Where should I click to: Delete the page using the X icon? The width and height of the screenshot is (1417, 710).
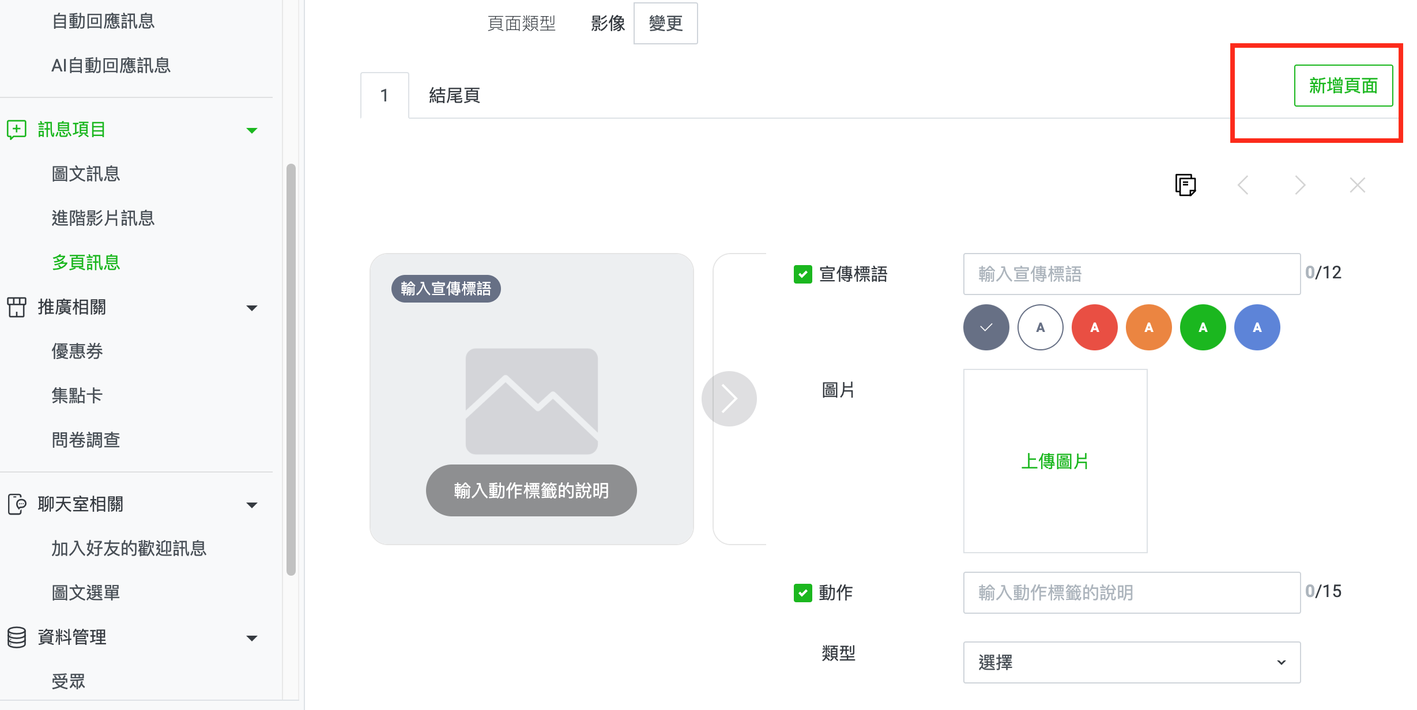click(1358, 185)
